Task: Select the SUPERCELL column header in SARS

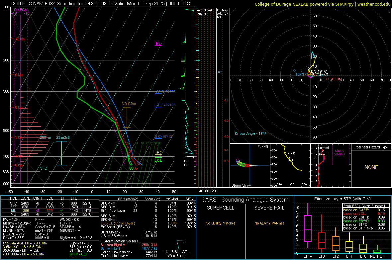Action: point(221,208)
